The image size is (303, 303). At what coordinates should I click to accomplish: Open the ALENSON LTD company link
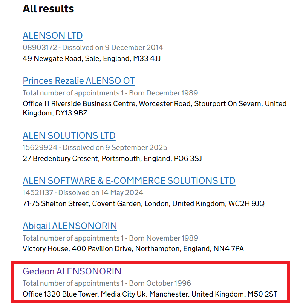coord(53,36)
